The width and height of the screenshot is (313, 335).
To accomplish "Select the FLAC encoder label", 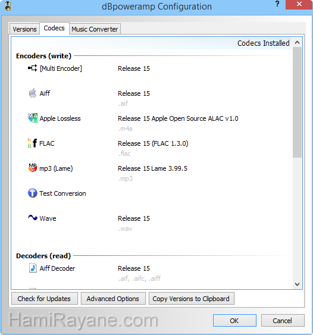I will pyautogui.click(x=47, y=143).
